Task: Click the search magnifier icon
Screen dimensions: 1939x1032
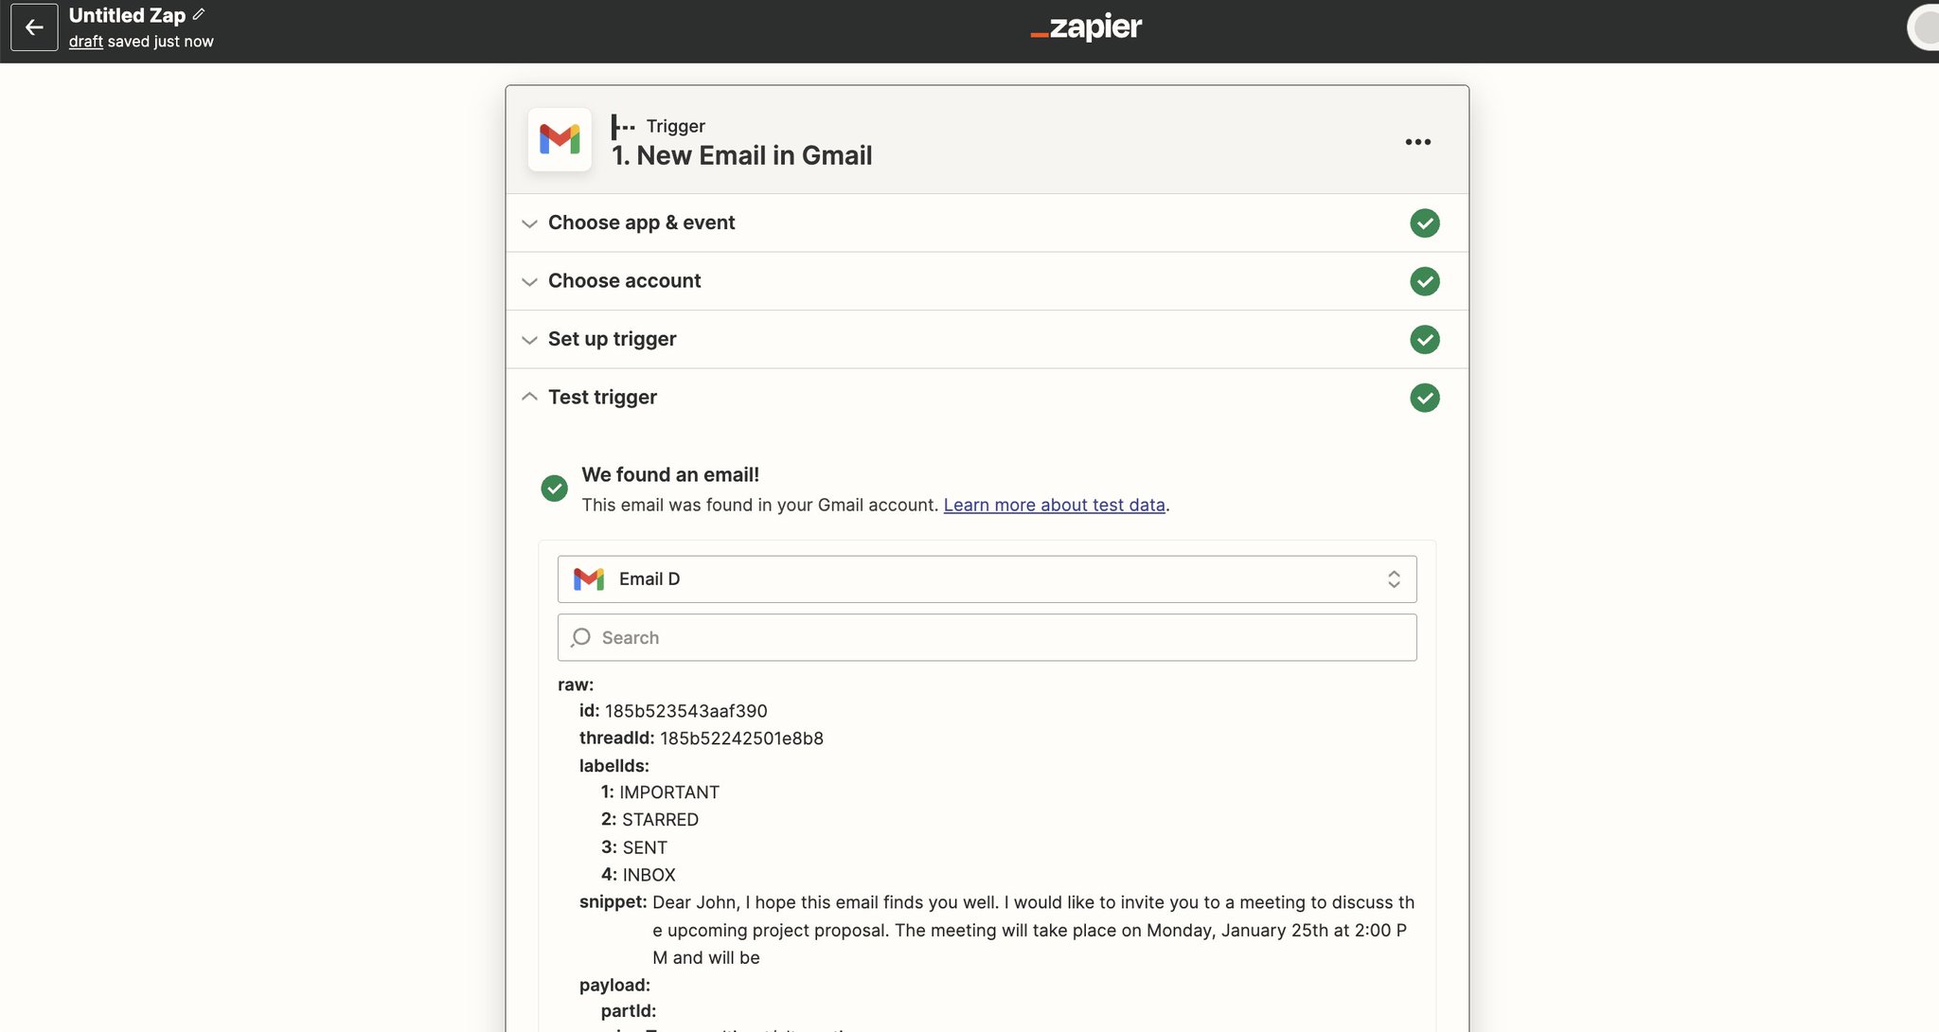Action: click(581, 638)
